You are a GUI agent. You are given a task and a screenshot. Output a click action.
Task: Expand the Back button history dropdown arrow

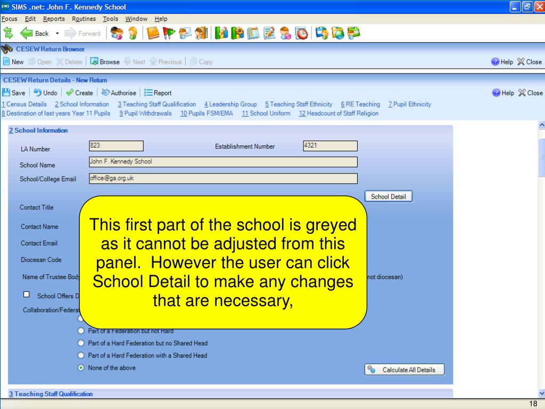click(57, 34)
